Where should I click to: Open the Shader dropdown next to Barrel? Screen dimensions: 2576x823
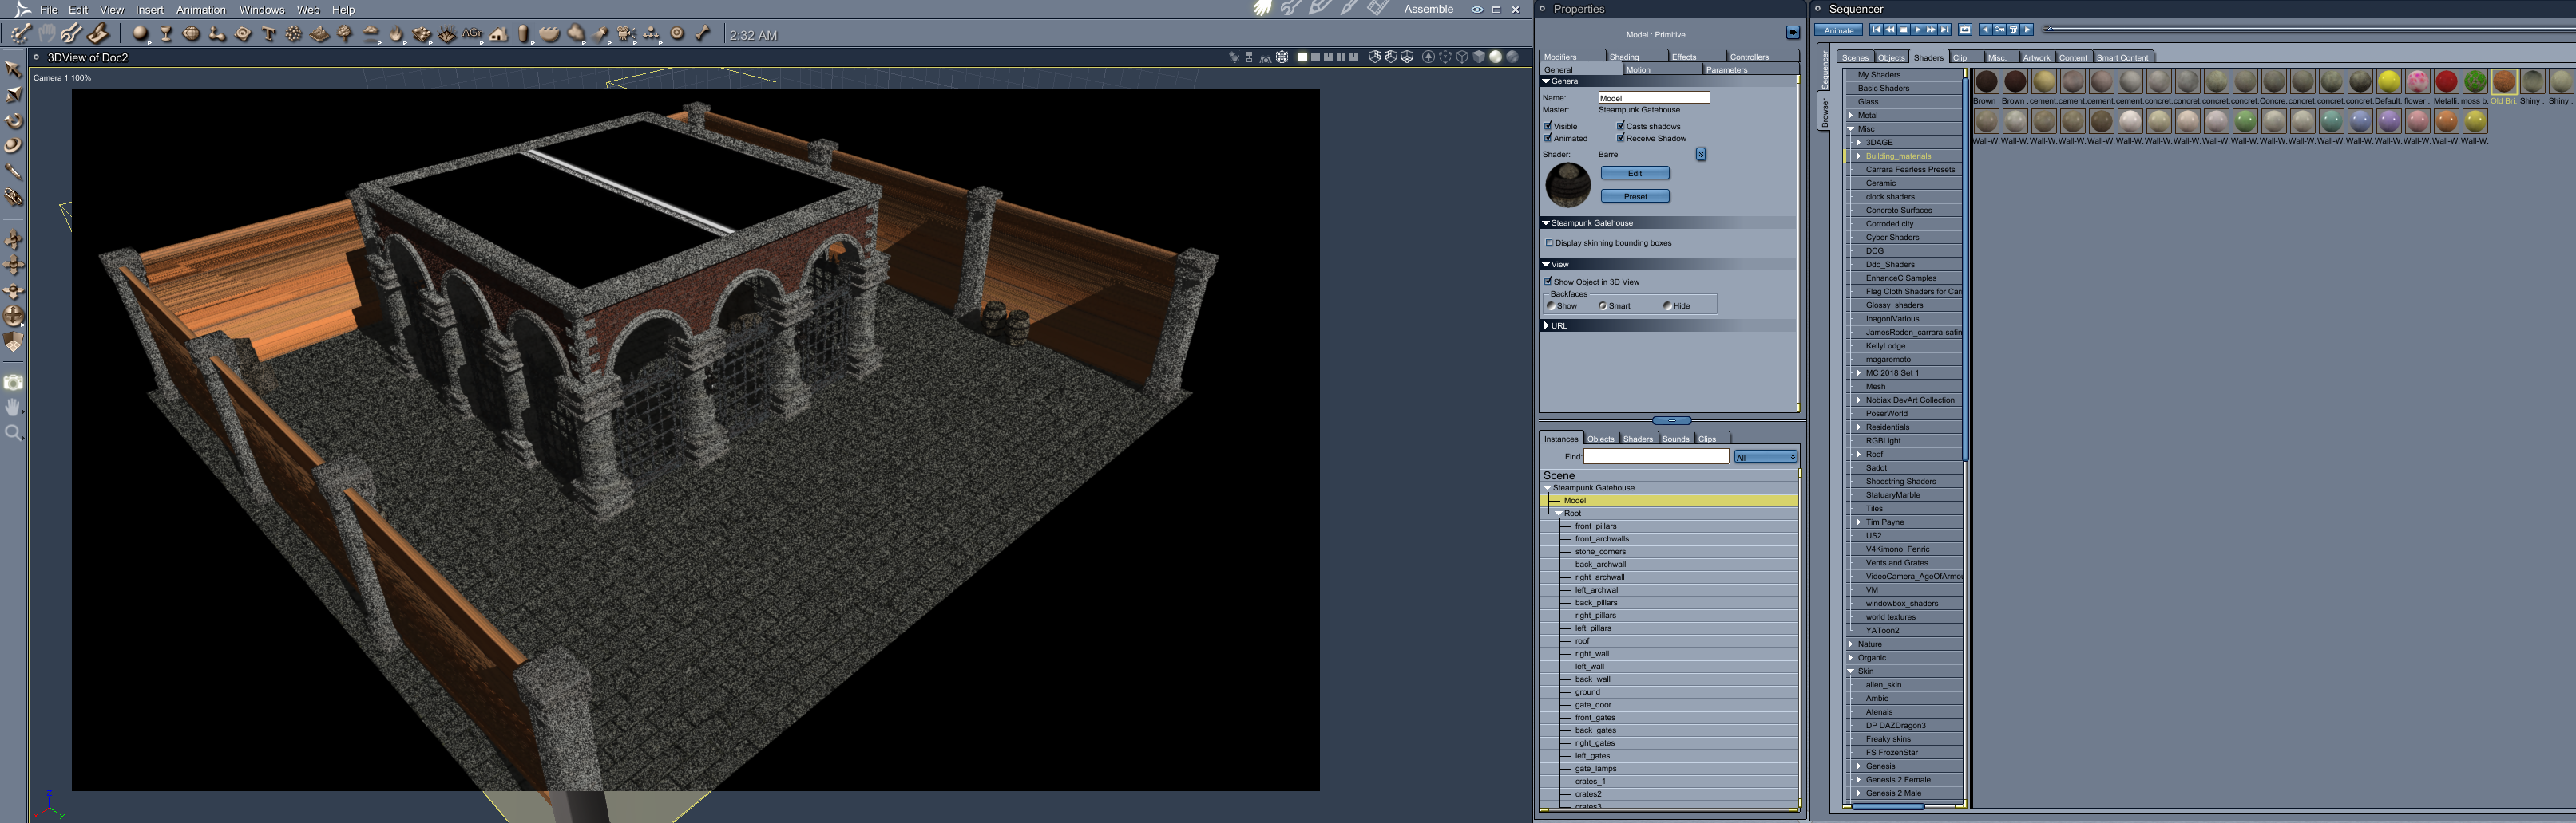coord(1701,154)
